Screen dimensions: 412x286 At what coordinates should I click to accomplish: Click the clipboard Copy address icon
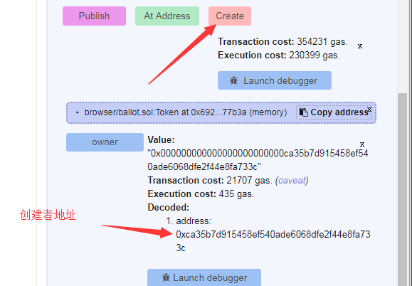[x=303, y=112]
